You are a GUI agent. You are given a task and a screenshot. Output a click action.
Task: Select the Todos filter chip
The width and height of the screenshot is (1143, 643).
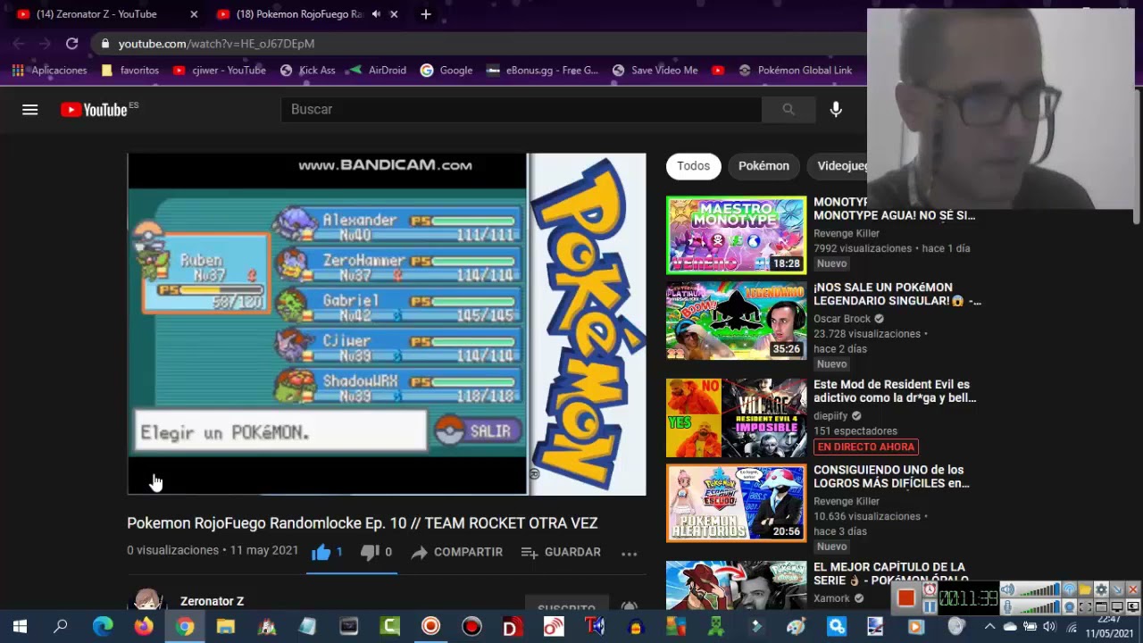[693, 166]
